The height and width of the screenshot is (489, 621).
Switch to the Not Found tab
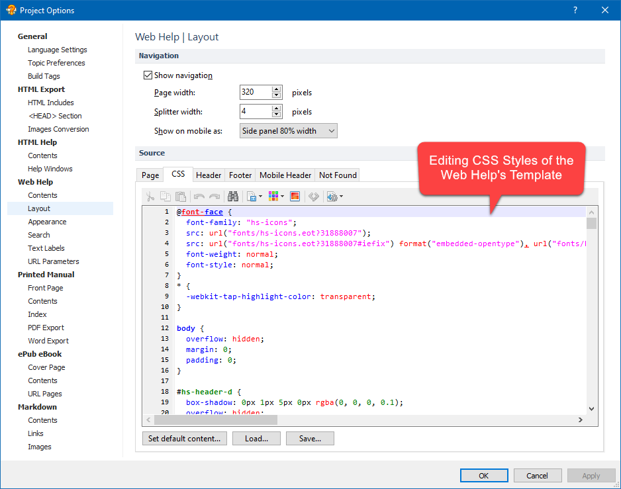point(338,175)
